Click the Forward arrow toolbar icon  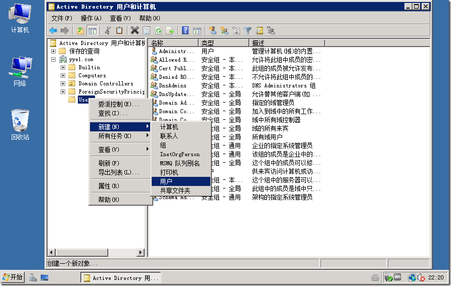[x=65, y=30]
